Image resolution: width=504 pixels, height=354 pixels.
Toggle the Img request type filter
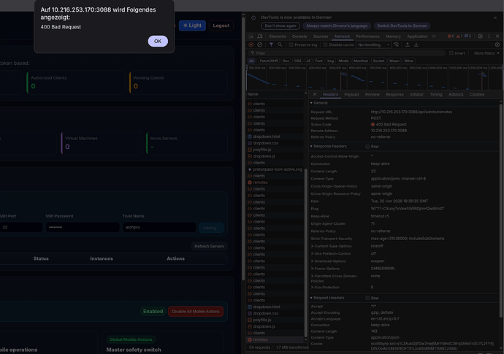(330, 61)
